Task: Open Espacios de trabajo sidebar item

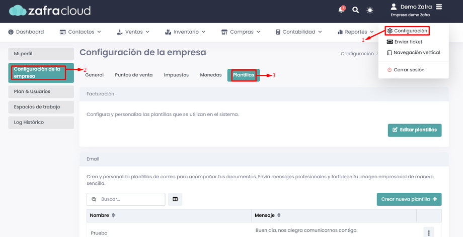Action: point(41,107)
